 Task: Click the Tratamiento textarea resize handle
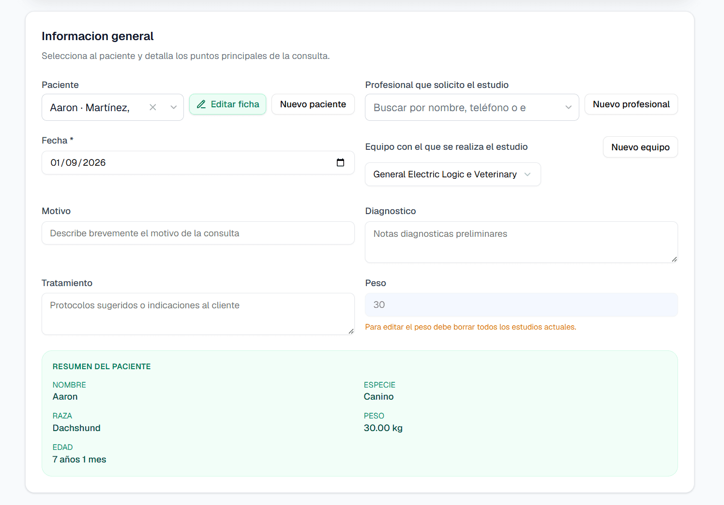(351, 331)
